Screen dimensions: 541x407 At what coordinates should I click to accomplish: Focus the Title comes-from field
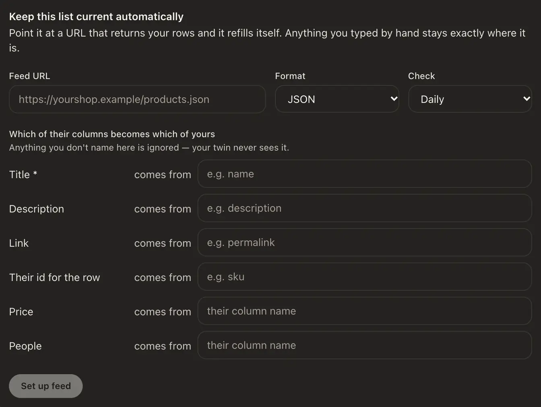[365, 174]
